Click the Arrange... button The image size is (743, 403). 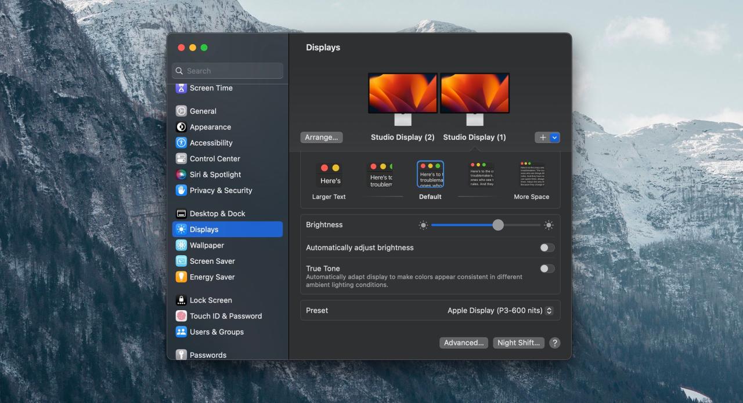pos(322,137)
